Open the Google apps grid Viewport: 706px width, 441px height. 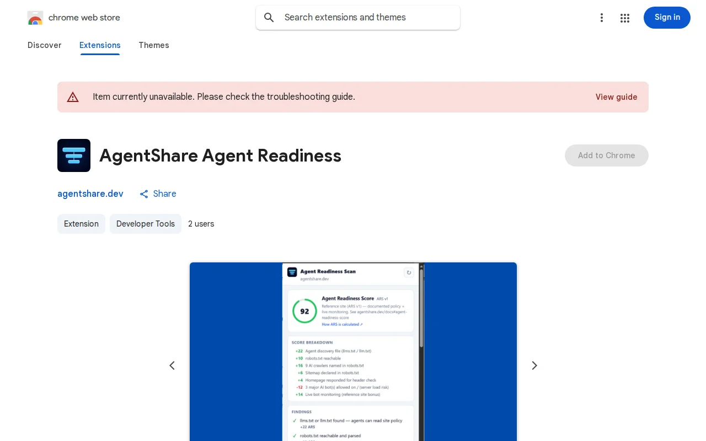click(x=625, y=18)
